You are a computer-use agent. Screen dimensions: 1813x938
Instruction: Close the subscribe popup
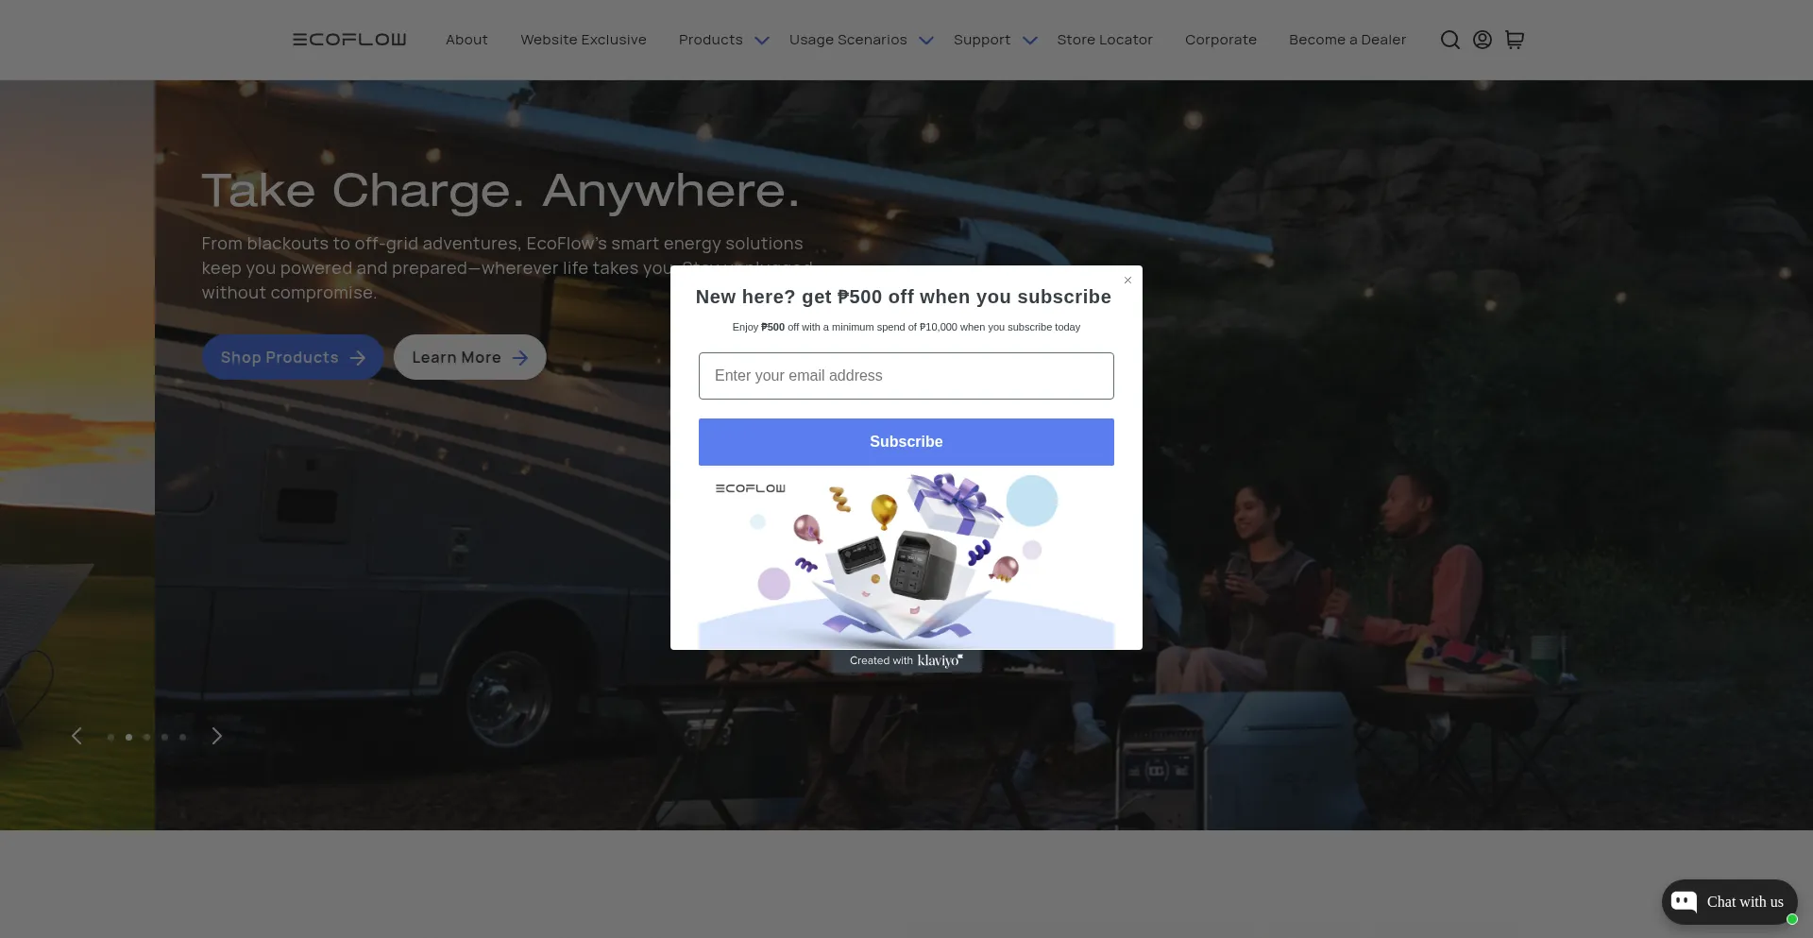click(1127, 281)
